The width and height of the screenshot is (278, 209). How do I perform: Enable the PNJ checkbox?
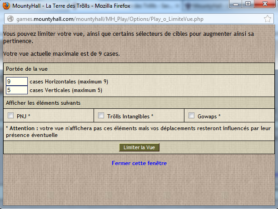click(11, 116)
